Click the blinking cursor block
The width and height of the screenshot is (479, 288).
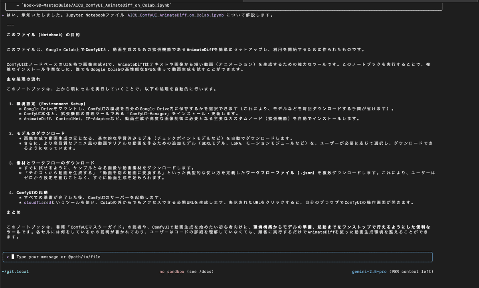[x=13, y=256]
